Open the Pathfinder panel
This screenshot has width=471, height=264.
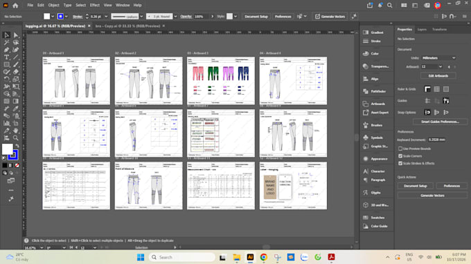point(373,91)
